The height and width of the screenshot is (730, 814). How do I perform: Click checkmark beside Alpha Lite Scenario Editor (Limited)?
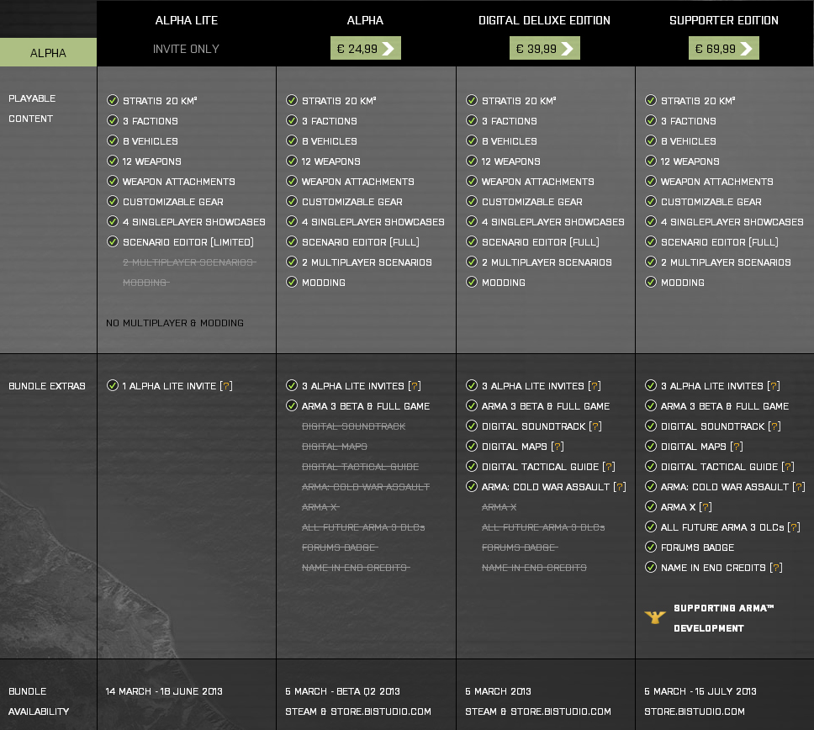tap(113, 241)
